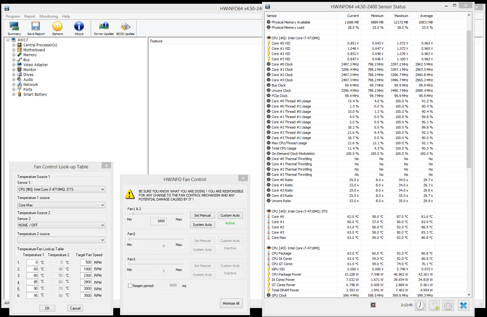This screenshot has width=487, height=317.
Task: Close sensors with the blue X icon
Action: pos(464,306)
